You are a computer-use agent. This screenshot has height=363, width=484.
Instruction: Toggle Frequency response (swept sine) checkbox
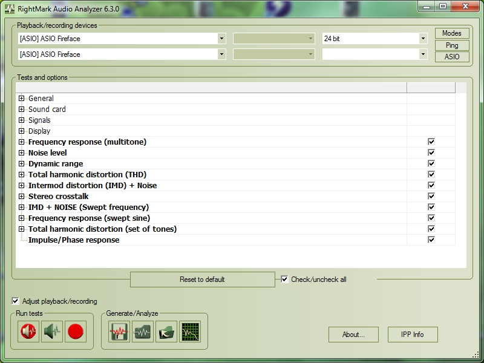431,218
